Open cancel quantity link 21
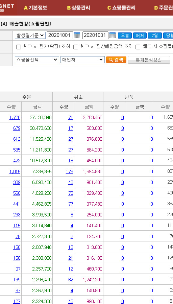The image size is (173, 304). pos(71,258)
